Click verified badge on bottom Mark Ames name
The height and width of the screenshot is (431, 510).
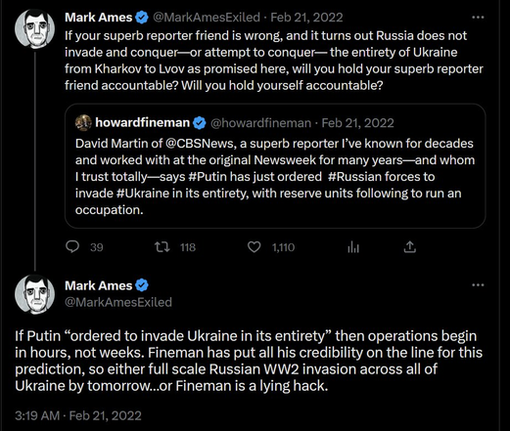click(142, 285)
